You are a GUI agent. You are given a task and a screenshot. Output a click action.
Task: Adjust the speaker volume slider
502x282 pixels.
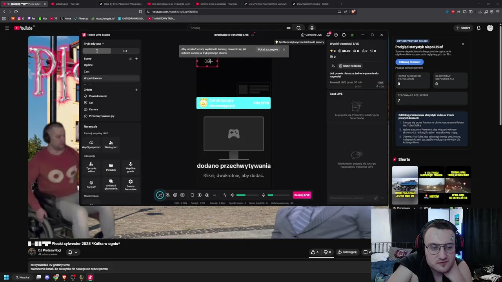[x=247, y=195]
